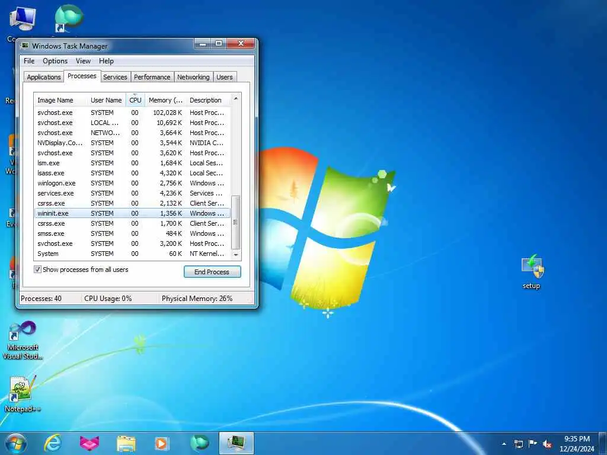Select the System process row
Screen dimensions: 607x455
[132, 254]
